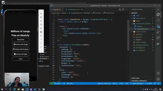Click the Spazi: 2 indentation setting

[x=115, y=83]
